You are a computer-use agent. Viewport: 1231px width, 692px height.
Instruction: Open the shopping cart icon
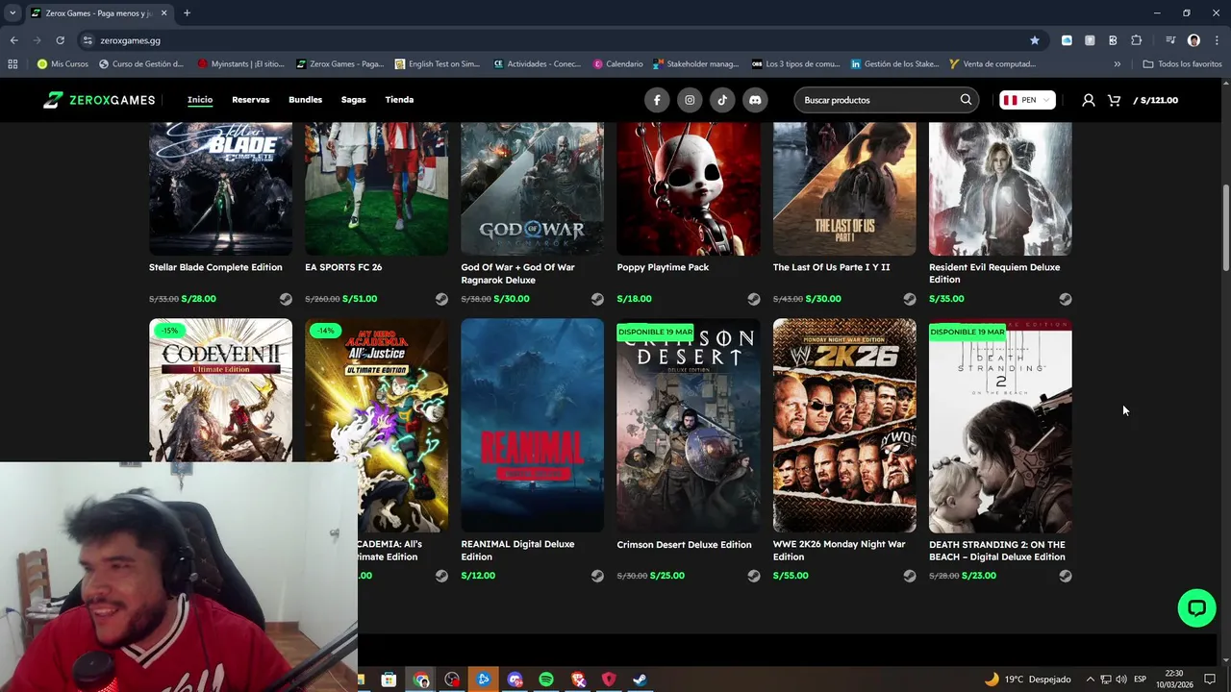(1114, 100)
